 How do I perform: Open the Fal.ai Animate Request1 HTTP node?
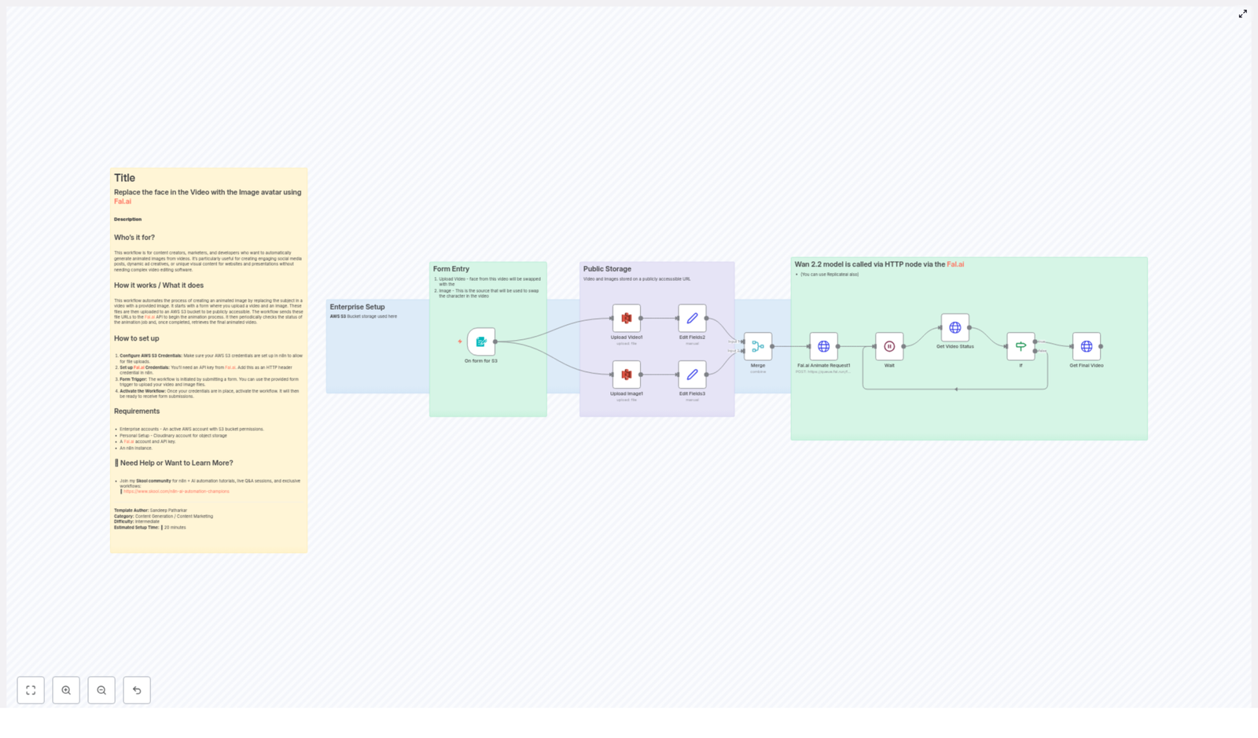(823, 346)
